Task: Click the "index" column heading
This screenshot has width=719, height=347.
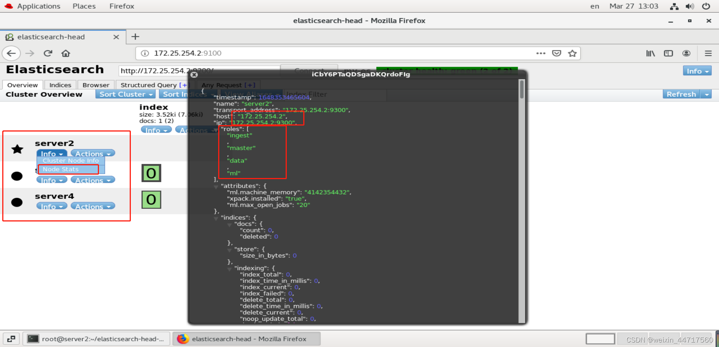Action: [x=154, y=107]
